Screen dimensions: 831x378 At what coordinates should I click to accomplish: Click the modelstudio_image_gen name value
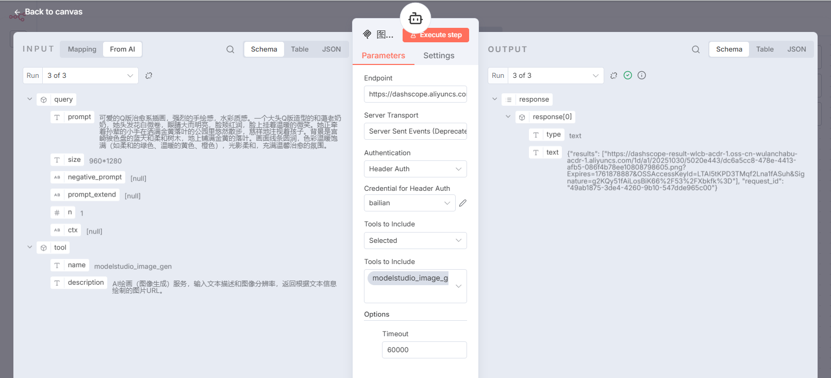133,267
